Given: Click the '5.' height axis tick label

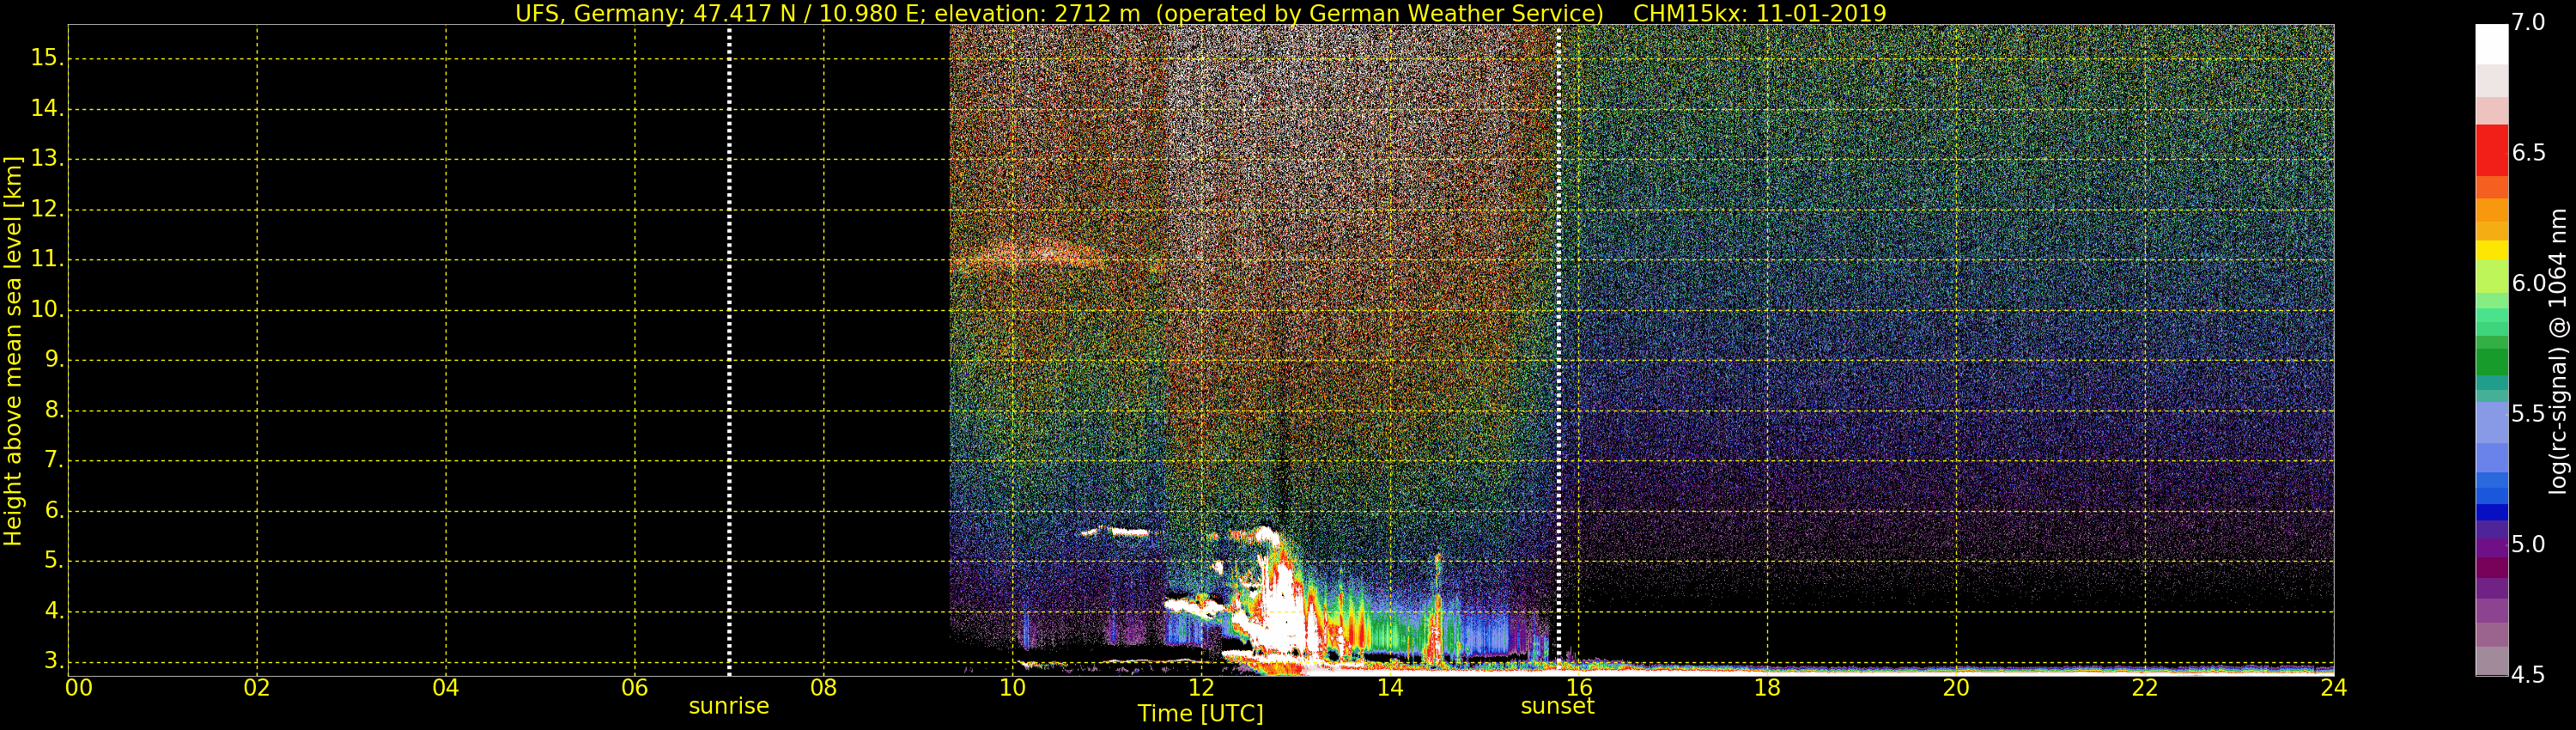Looking at the screenshot, I should (x=53, y=561).
